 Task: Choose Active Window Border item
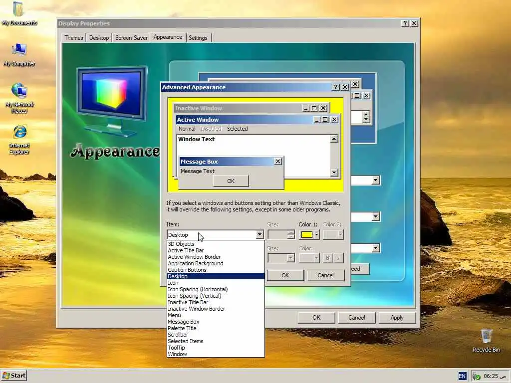tap(216, 257)
